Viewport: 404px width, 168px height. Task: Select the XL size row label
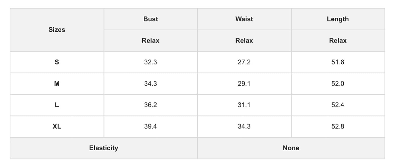point(57,126)
